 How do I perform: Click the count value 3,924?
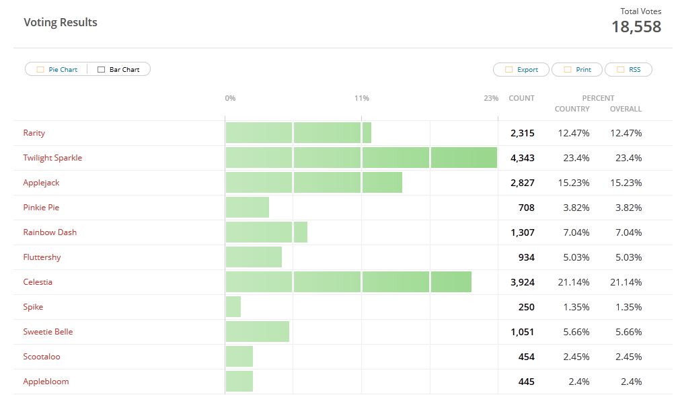point(523,282)
